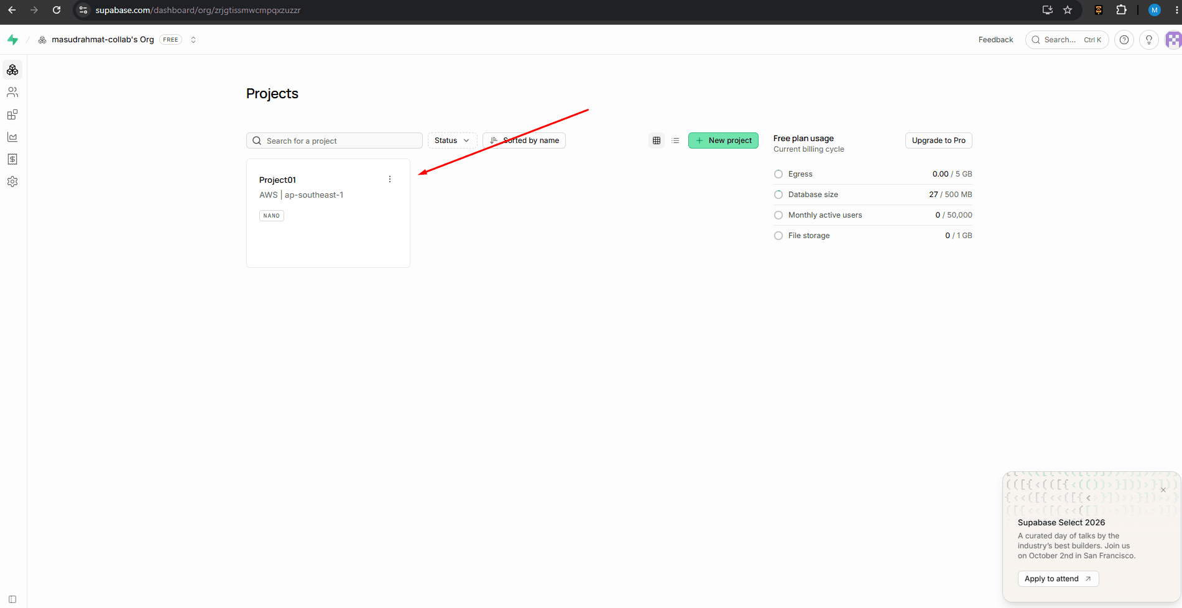This screenshot has height=608, width=1182.
Task: Open Organization settings gear icon
Action: click(12, 182)
